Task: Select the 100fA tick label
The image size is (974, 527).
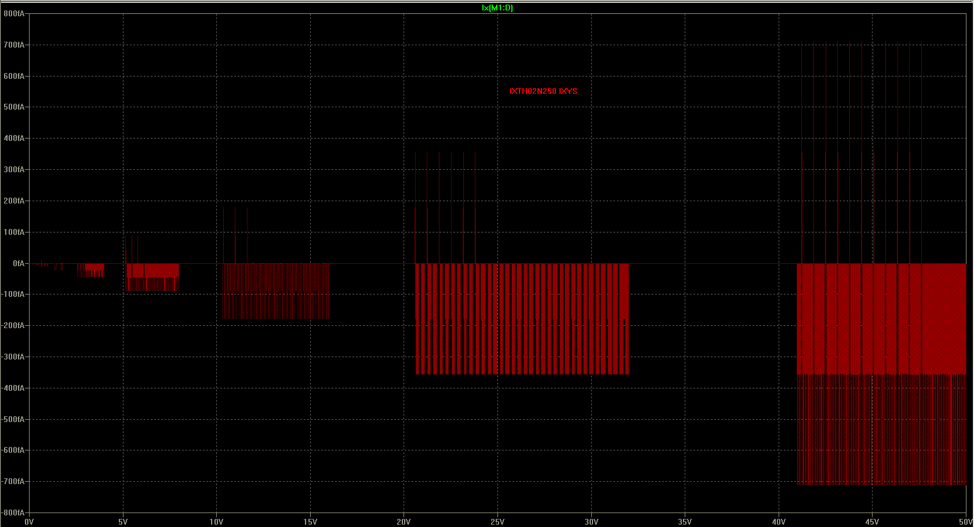Action: coord(14,232)
